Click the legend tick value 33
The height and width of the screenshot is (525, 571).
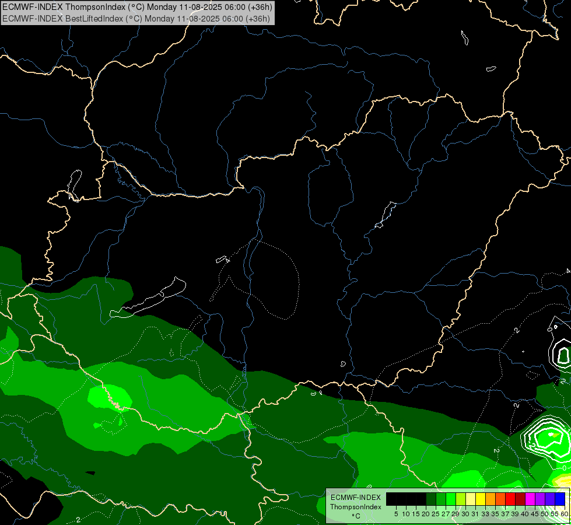coord(485,514)
